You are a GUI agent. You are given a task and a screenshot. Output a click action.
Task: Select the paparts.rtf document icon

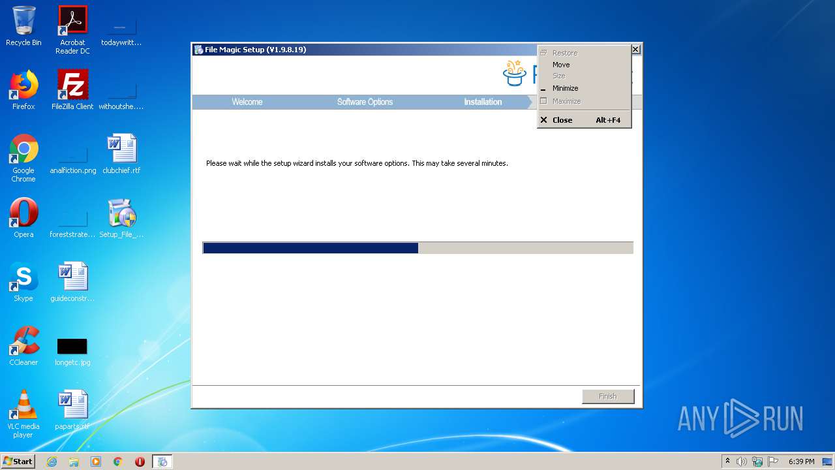(x=72, y=410)
